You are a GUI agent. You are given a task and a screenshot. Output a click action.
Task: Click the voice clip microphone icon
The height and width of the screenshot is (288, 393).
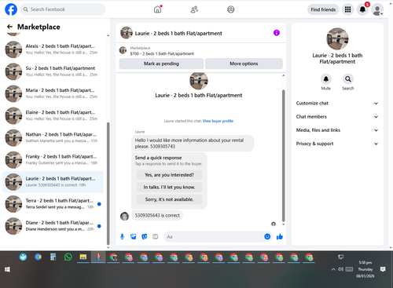point(122,237)
